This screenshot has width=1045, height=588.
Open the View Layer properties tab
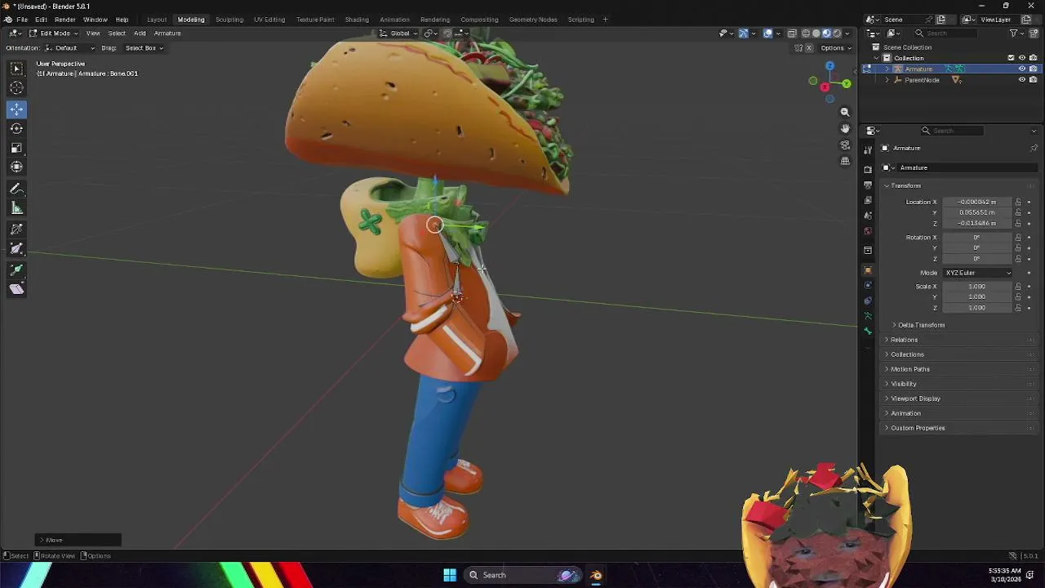point(868,201)
